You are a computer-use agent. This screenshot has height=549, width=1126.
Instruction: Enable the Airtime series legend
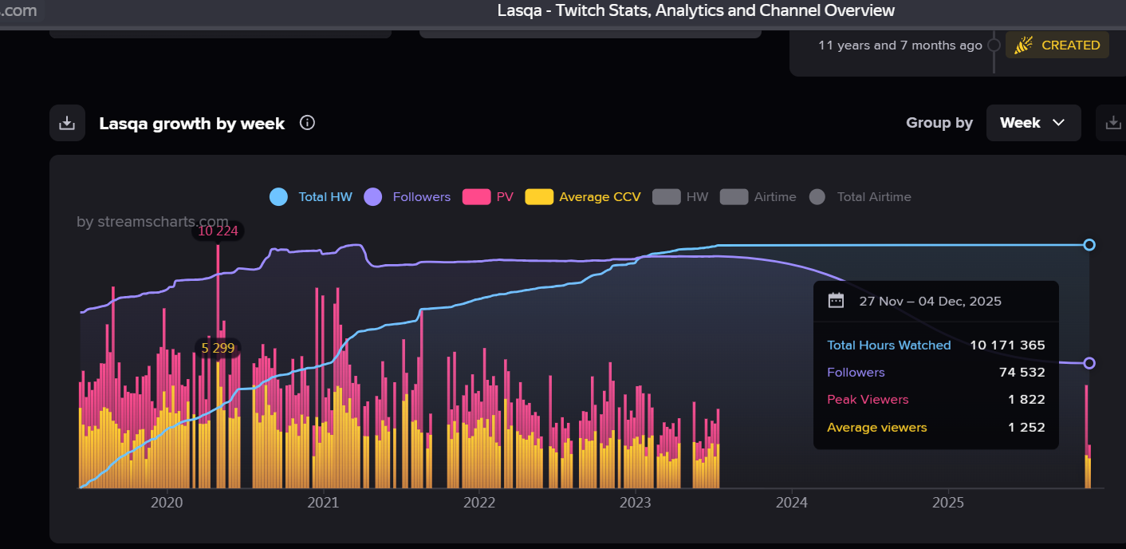(x=758, y=197)
